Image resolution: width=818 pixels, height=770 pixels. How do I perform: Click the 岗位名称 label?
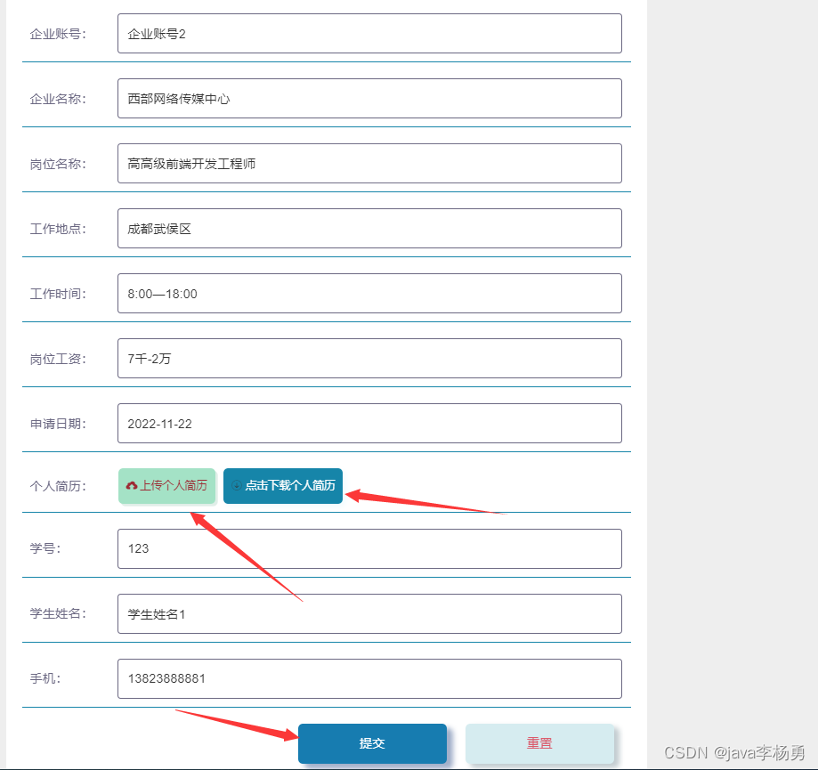tap(58, 164)
